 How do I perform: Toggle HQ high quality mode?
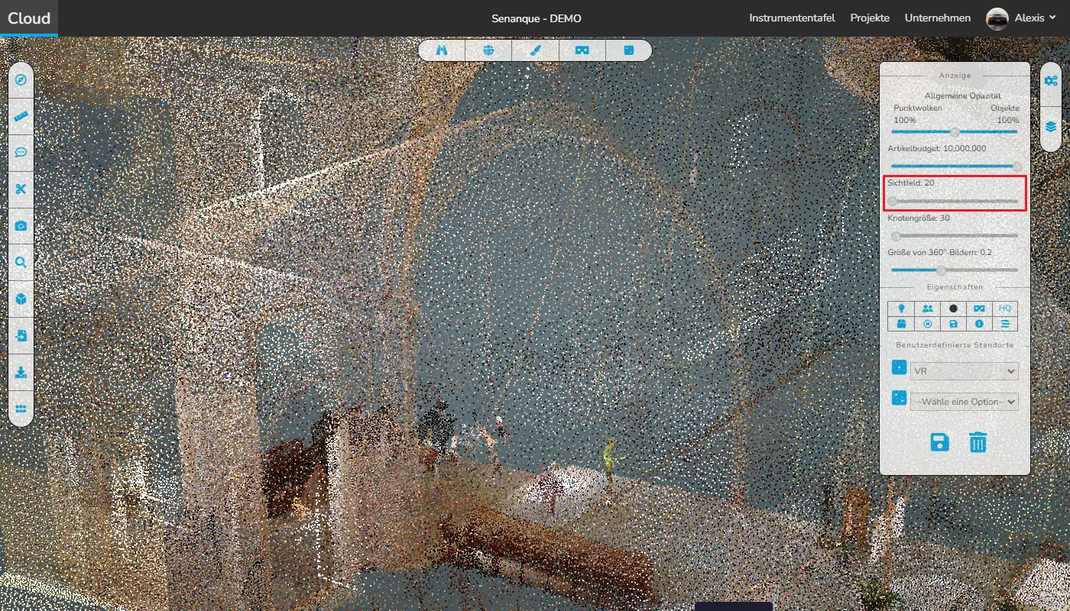1005,309
